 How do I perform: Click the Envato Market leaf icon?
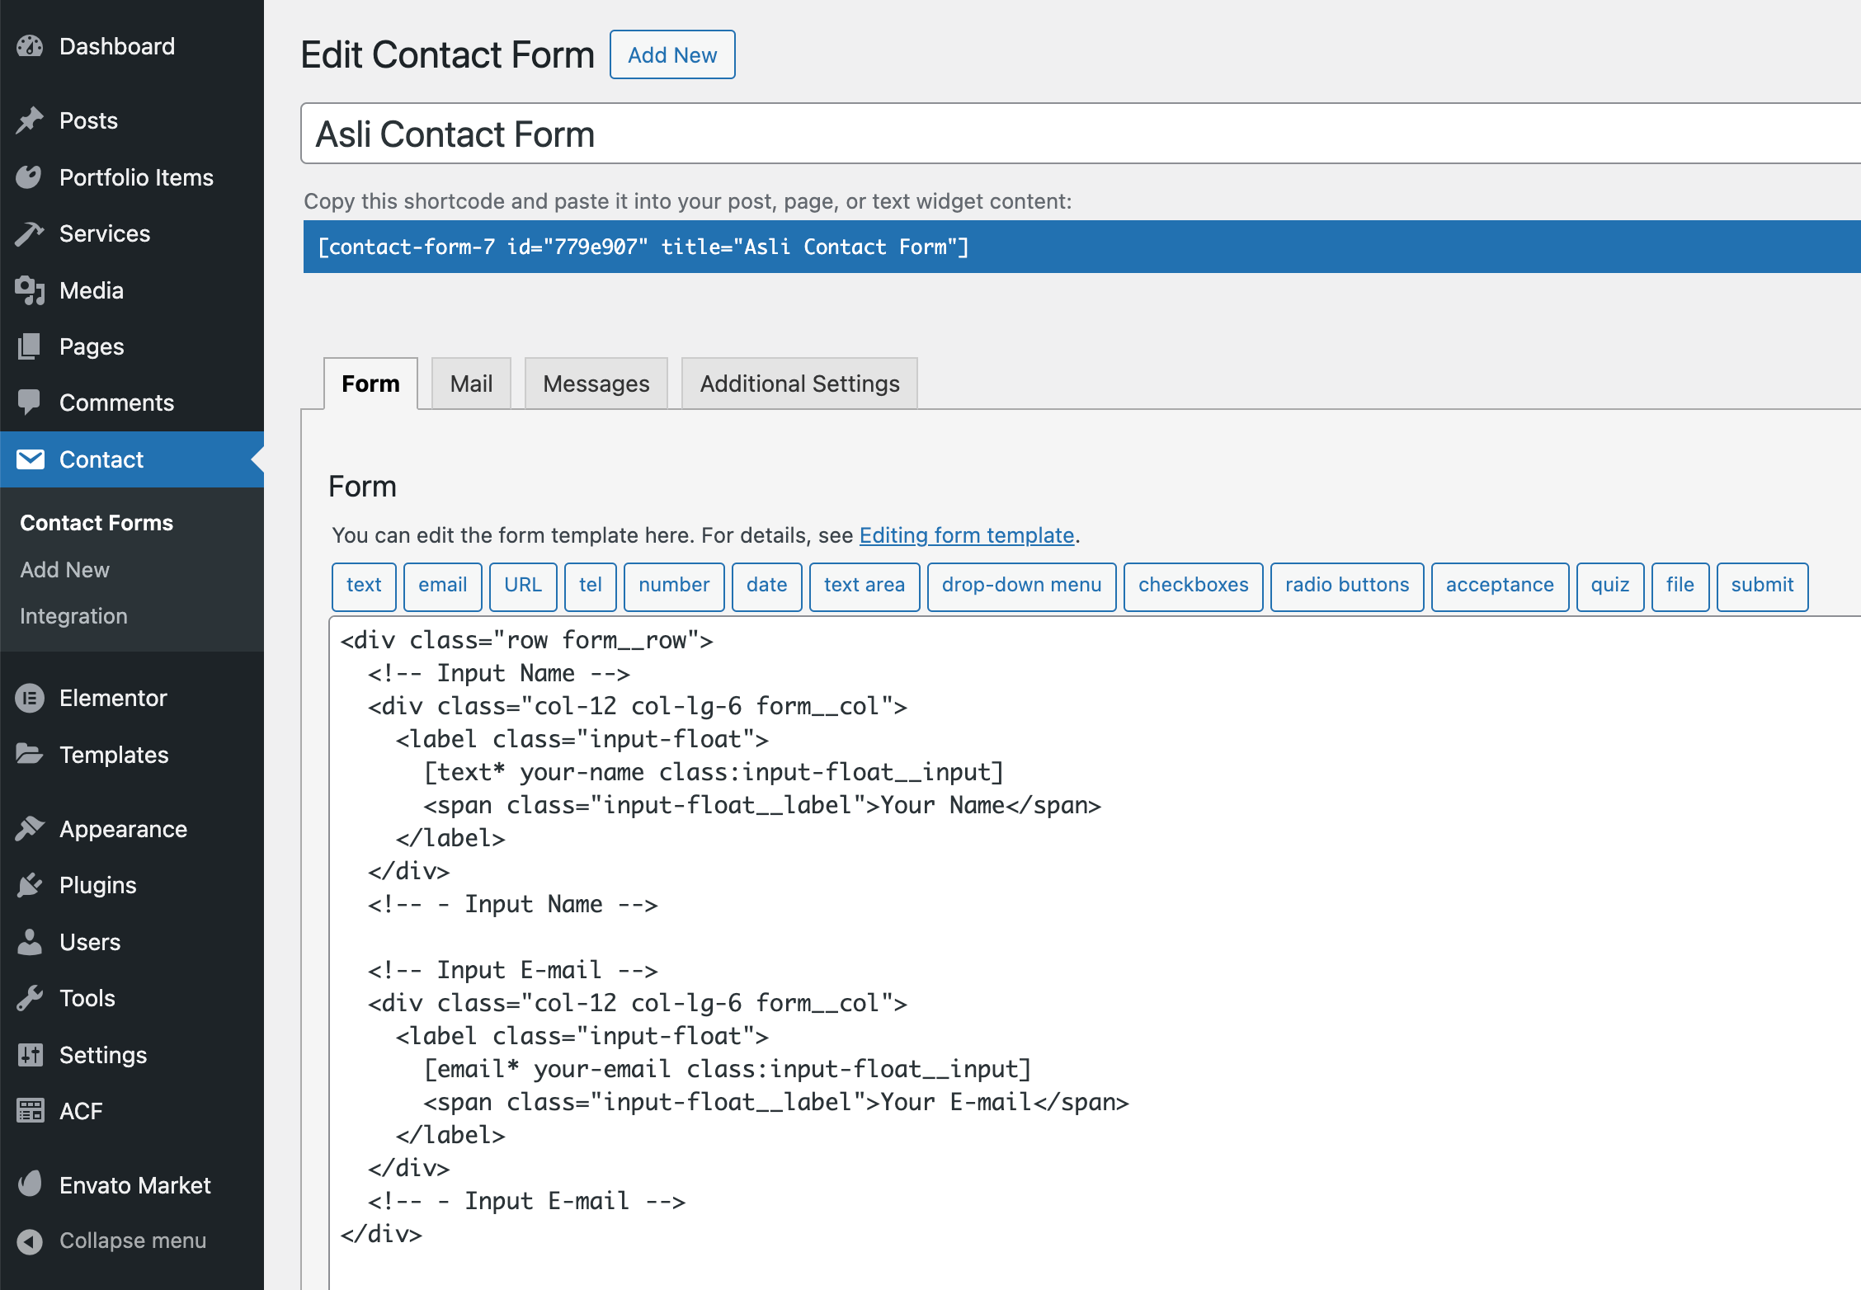[30, 1184]
